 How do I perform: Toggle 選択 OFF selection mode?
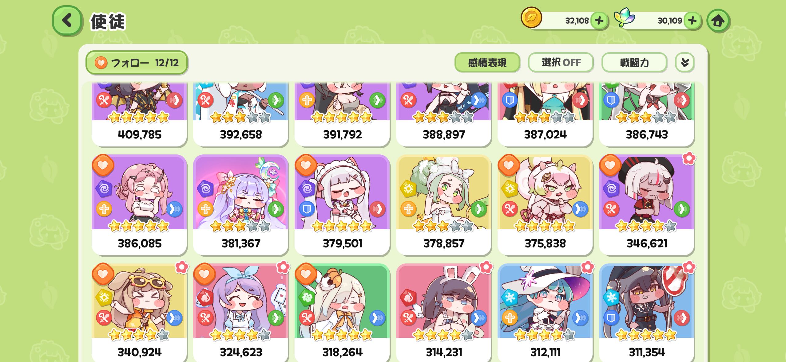[561, 63]
